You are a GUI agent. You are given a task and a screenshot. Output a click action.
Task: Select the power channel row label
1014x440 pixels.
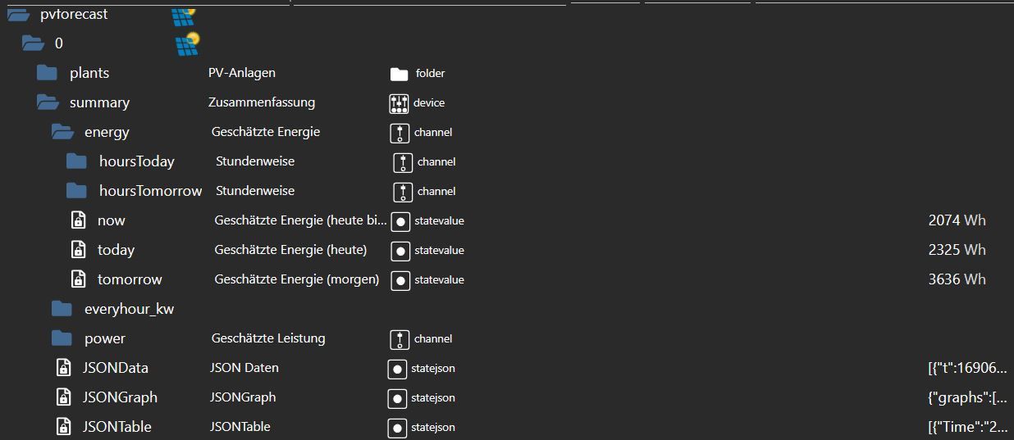pyautogui.click(x=105, y=338)
